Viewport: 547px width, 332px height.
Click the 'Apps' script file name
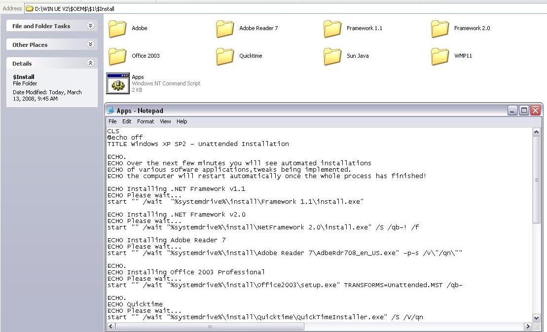(x=138, y=77)
